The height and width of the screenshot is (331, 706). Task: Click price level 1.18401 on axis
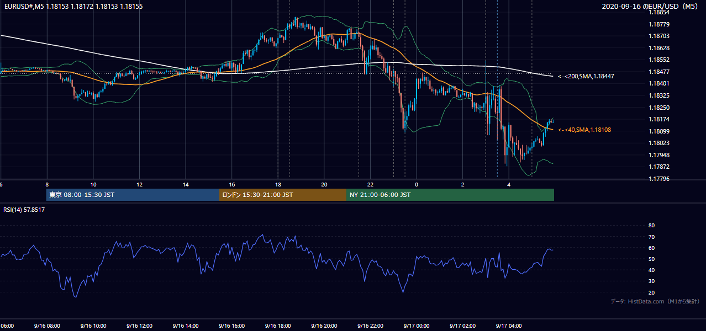[x=659, y=83]
